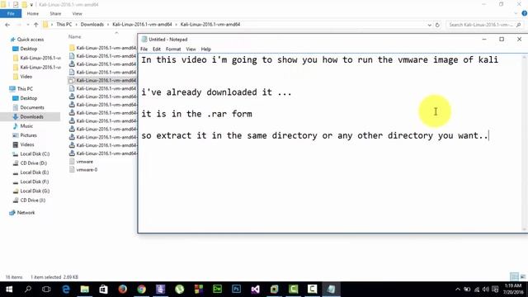Select Music in navigation pane
The height and width of the screenshot is (297, 528).
26,126
